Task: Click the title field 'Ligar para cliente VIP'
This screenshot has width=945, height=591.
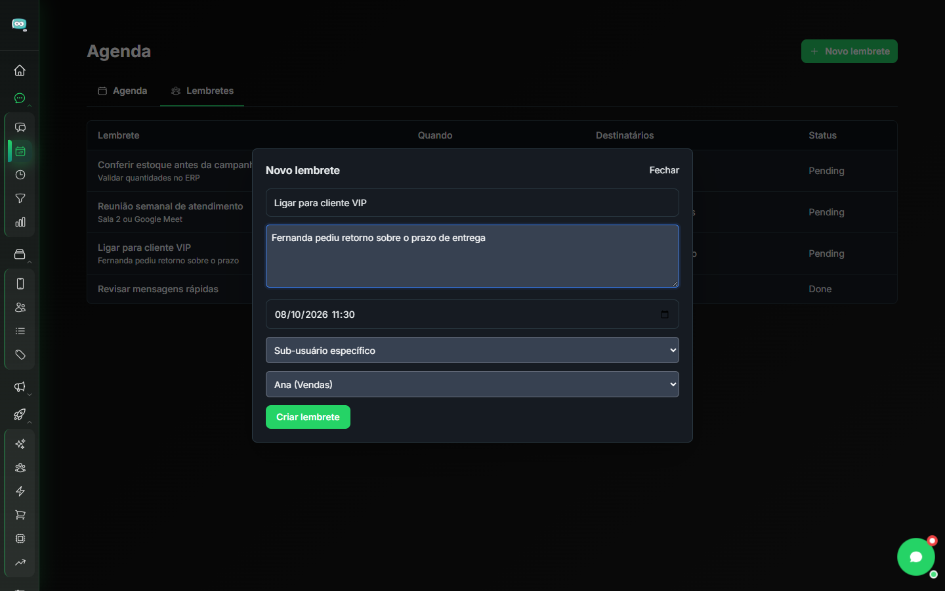Action: [x=472, y=203]
